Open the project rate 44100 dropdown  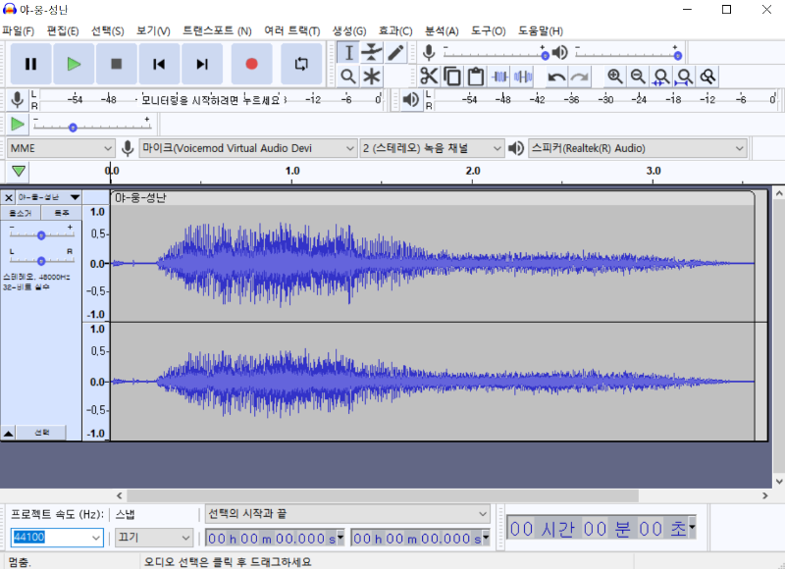95,538
